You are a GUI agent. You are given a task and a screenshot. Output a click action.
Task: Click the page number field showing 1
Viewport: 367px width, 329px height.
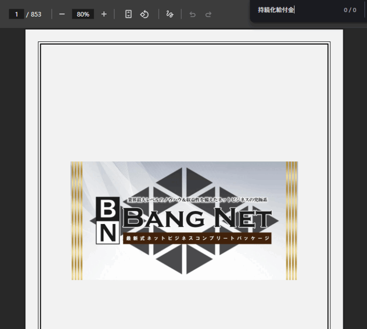[16, 14]
